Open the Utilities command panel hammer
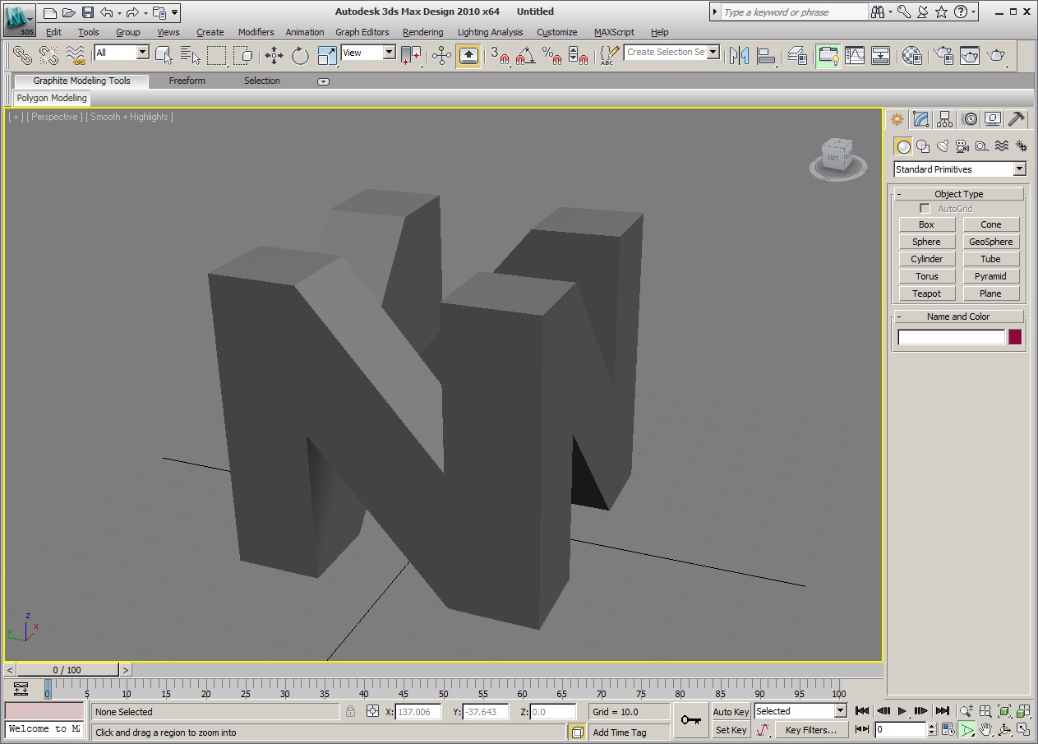The image size is (1038, 744). 1017,119
